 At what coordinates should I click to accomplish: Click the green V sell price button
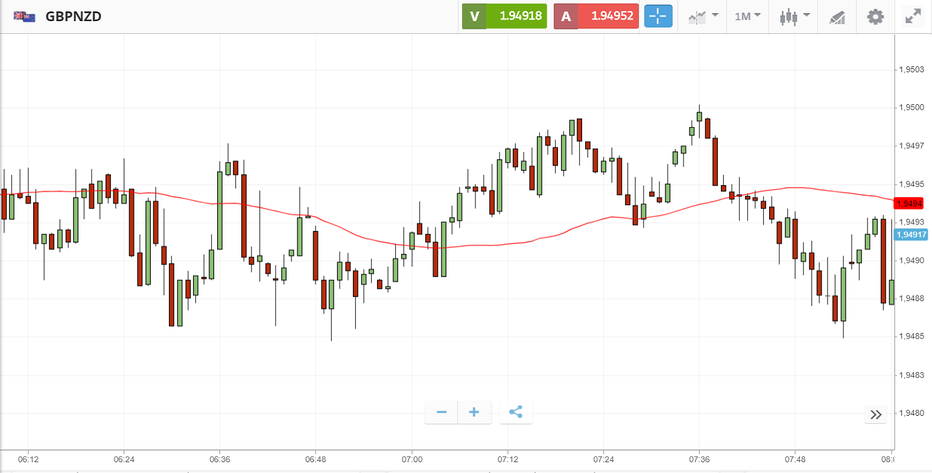pyautogui.click(x=504, y=16)
